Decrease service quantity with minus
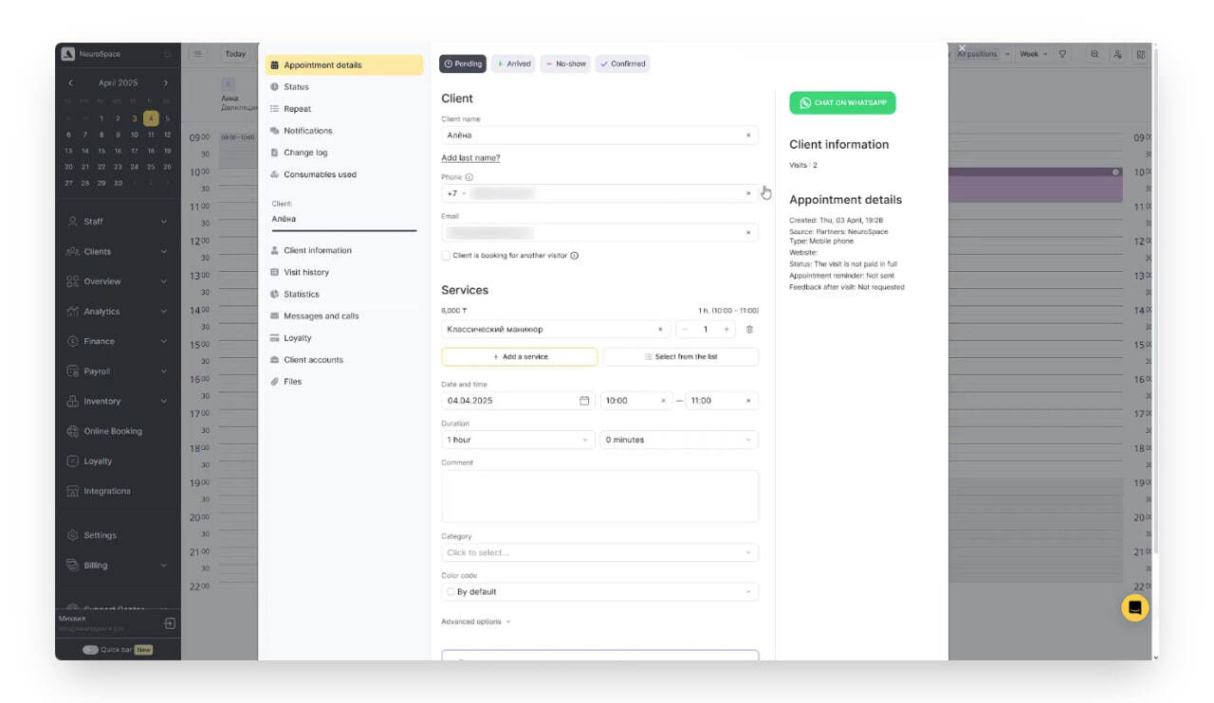Viewport: 1214px width, 703px height. click(x=685, y=330)
